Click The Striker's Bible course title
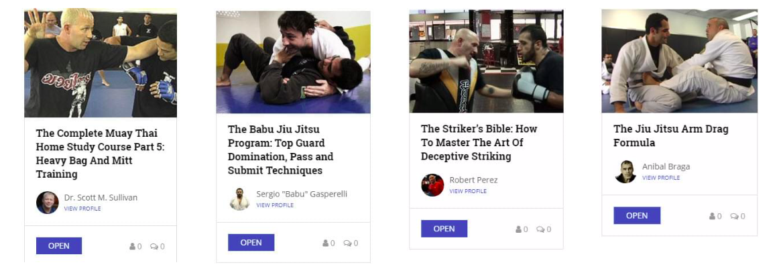This screenshot has height=277, width=781. click(x=479, y=142)
